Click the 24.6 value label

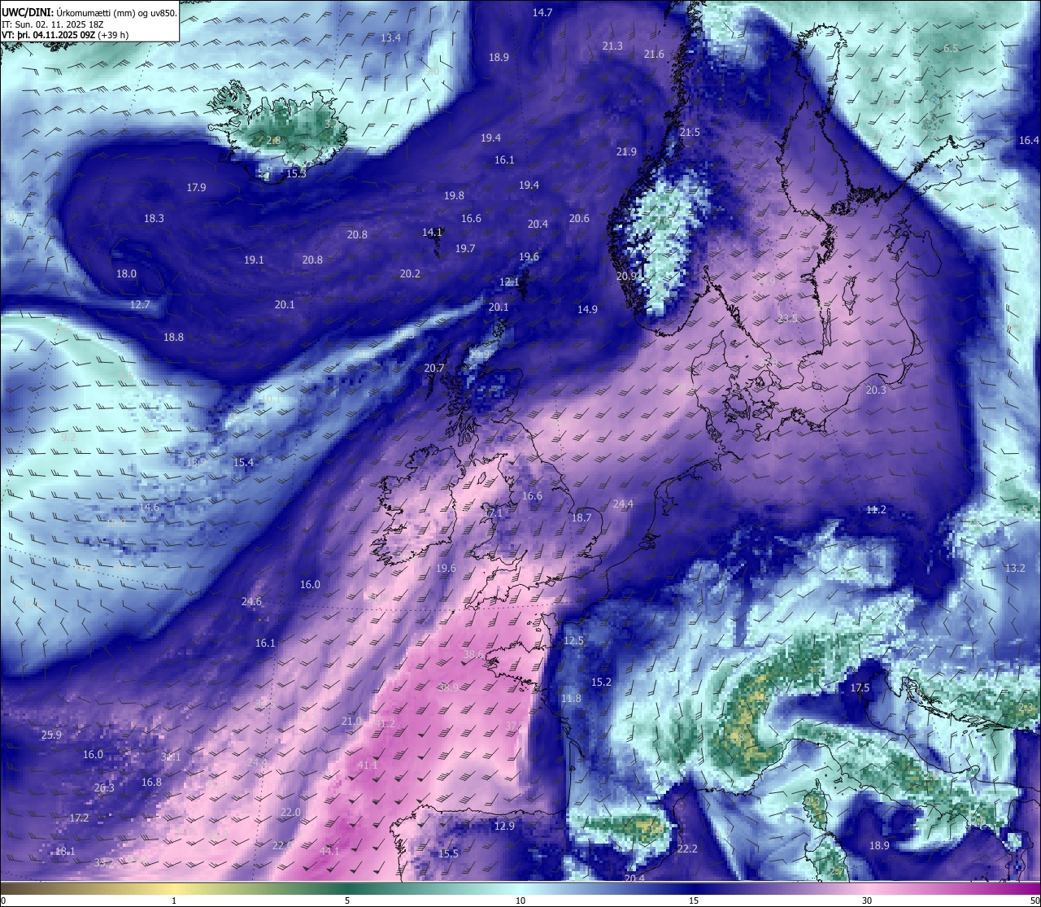point(251,601)
